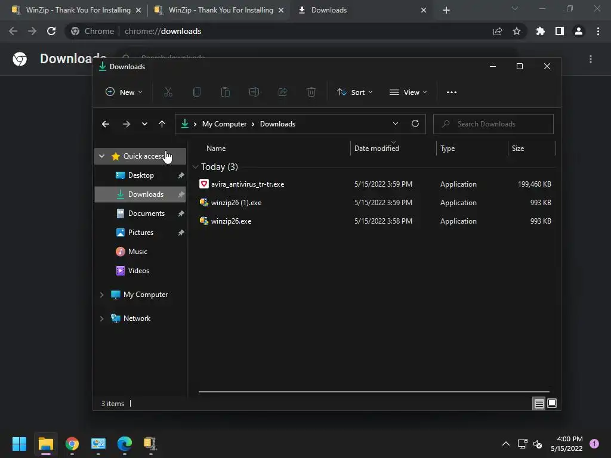The width and height of the screenshot is (611, 458).
Task: Refresh the Downloads folder view
Action: click(x=415, y=123)
